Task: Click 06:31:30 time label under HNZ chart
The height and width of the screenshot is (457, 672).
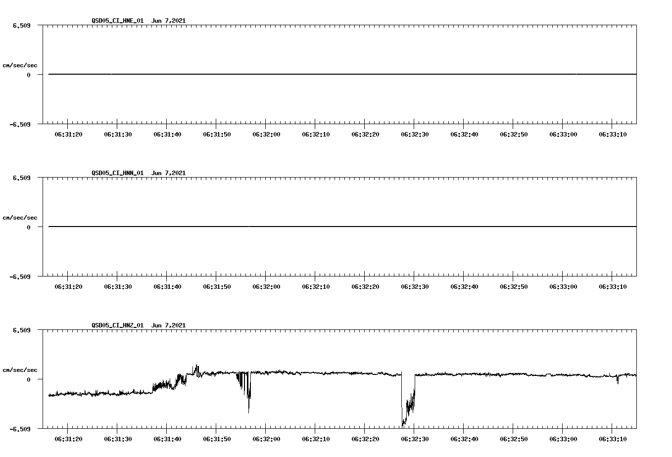Action: point(118,439)
